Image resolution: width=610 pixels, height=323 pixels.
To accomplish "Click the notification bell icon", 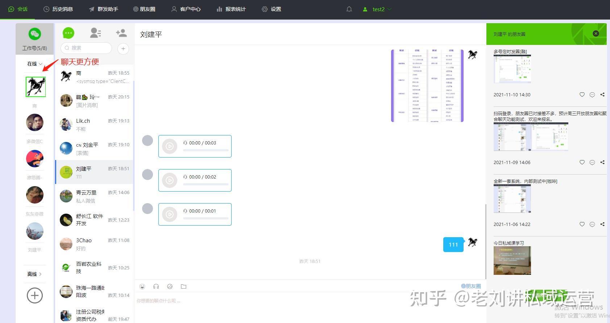I will [349, 9].
